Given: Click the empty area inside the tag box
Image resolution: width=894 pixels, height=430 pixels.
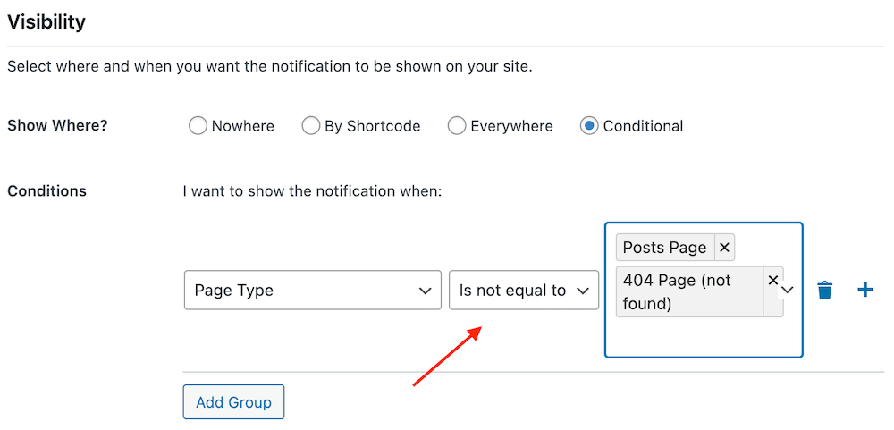Looking at the screenshot, I should [x=704, y=336].
